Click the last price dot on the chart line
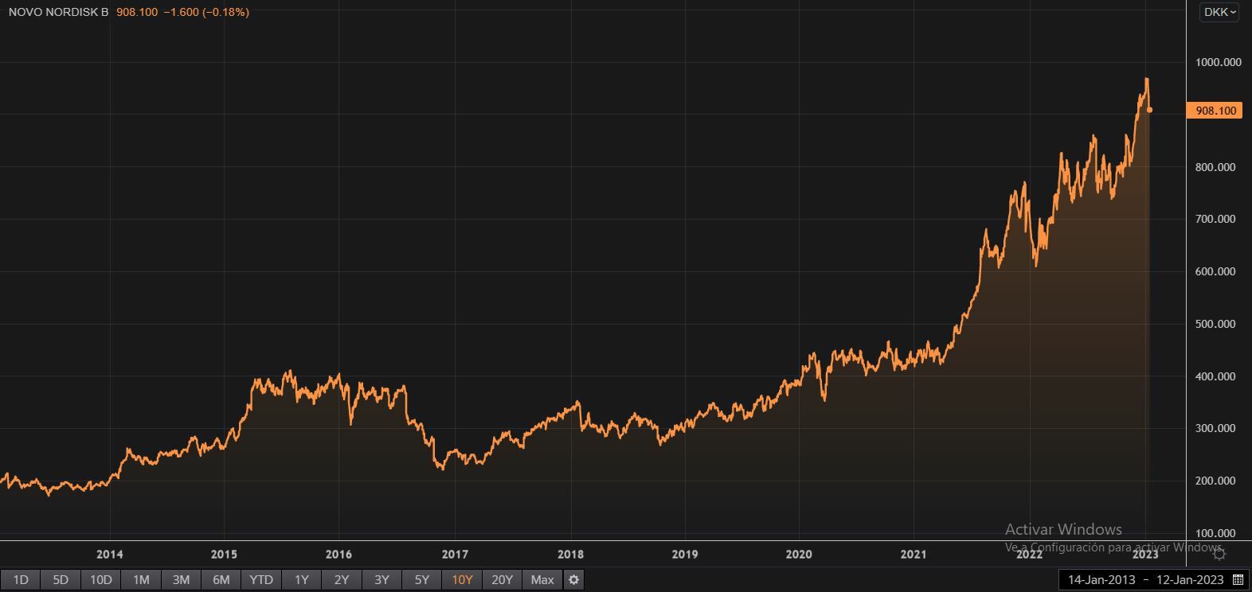Screen dimensions: 1252x592 point(1150,110)
